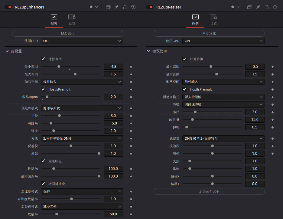Pin the REZupEnhance1 inspector panel
This screenshot has height=219, width=283.
click(116, 7)
